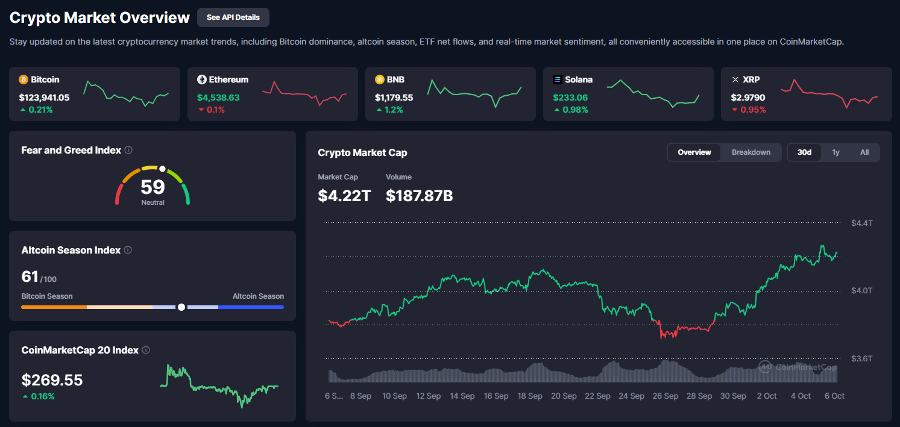Change chart range to 1y

(x=835, y=152)
